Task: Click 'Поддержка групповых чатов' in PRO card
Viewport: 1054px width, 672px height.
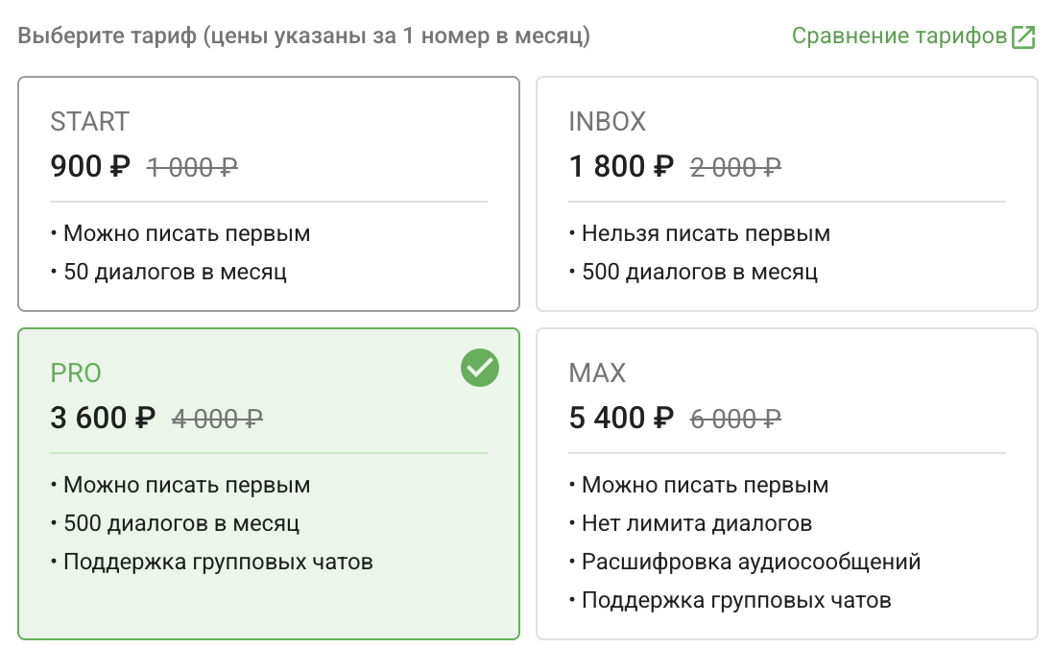Action: (218, 562)
